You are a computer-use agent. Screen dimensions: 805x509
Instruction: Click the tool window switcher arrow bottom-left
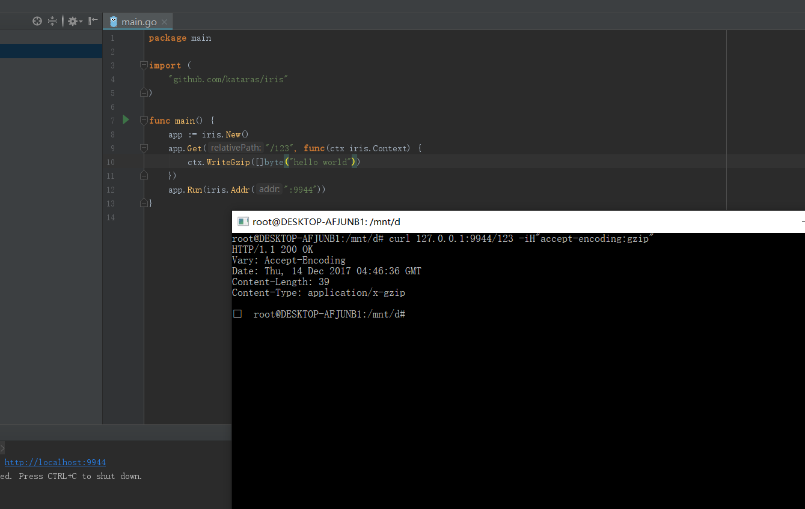4,447
